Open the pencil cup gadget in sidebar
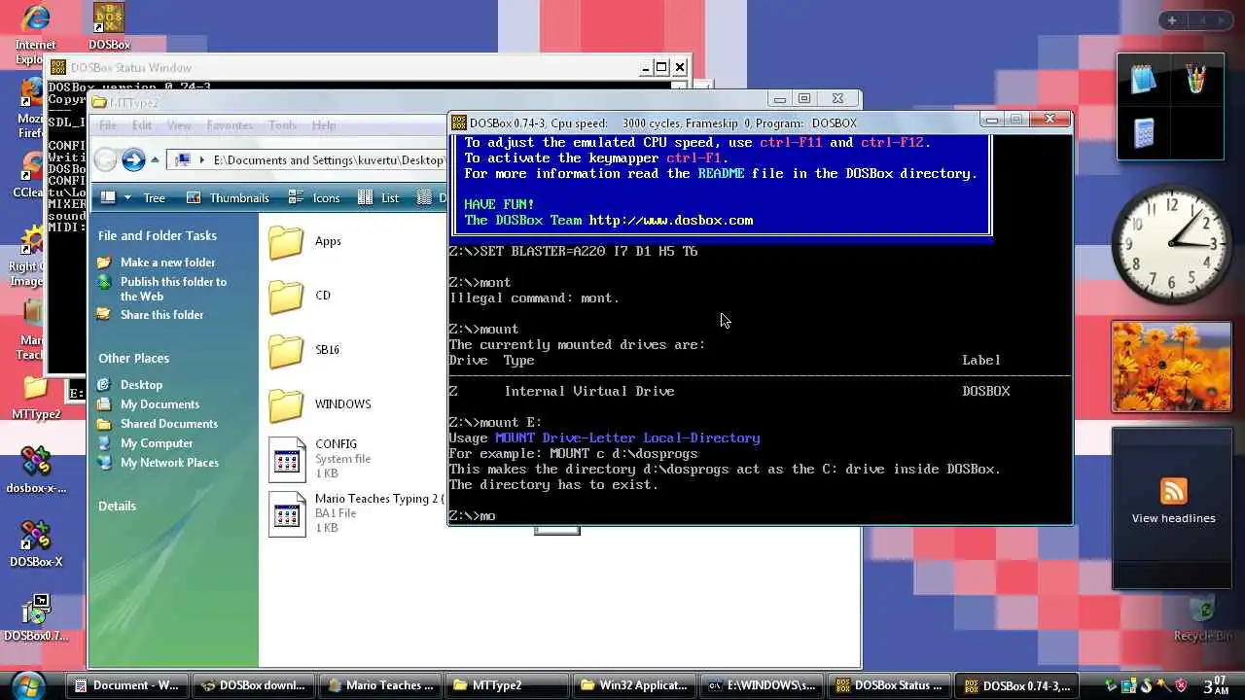Image resolution: width=1245 pixels, height=700 pixels. [x=1196, y=80]
